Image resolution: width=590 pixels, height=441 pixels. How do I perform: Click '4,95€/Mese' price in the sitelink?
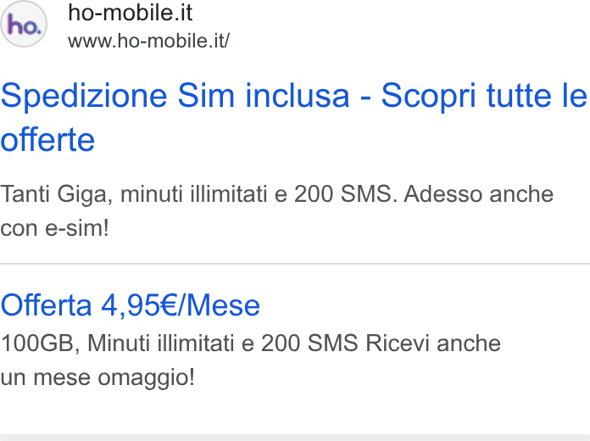click(x=181, y=305)
